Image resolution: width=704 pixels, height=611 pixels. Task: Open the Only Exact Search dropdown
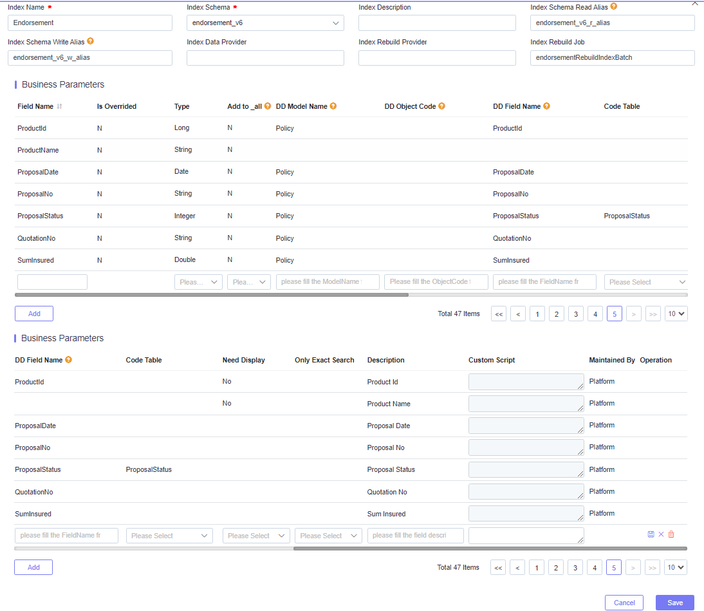point(328,536)
